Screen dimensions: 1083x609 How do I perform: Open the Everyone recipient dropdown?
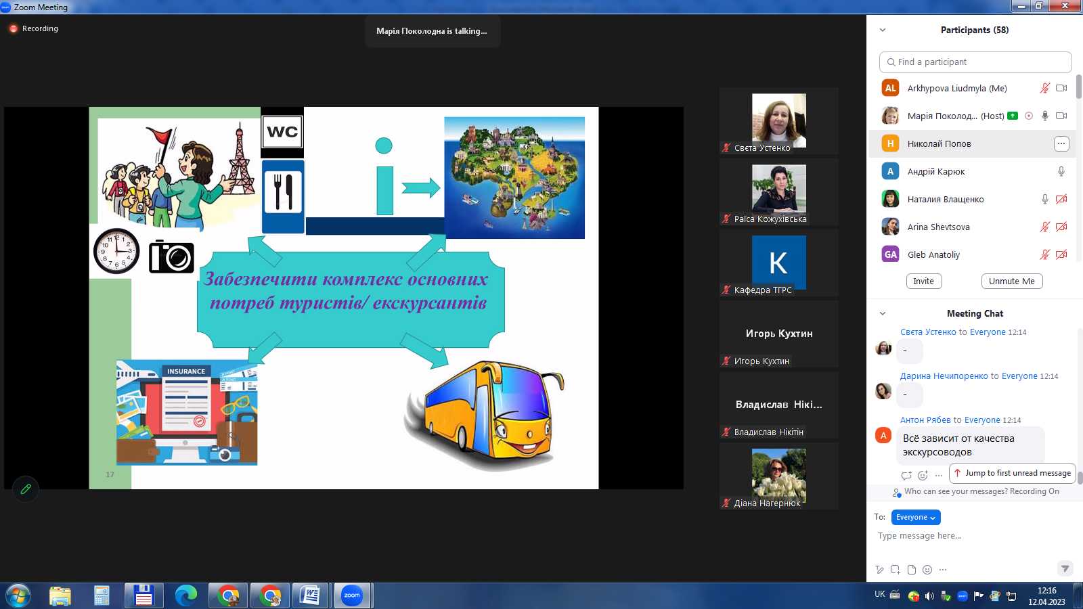coord(915,517)
